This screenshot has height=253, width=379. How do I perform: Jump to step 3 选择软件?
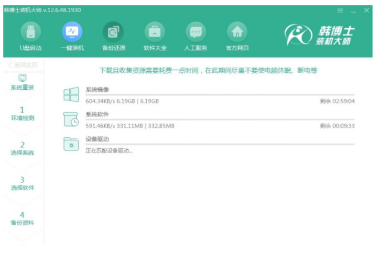23,183
